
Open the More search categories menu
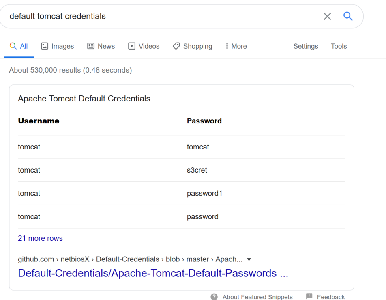[236, 46]
